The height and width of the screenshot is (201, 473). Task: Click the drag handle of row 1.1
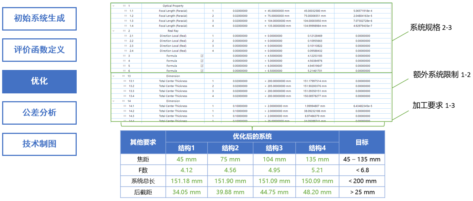click(x=126, y=11)
